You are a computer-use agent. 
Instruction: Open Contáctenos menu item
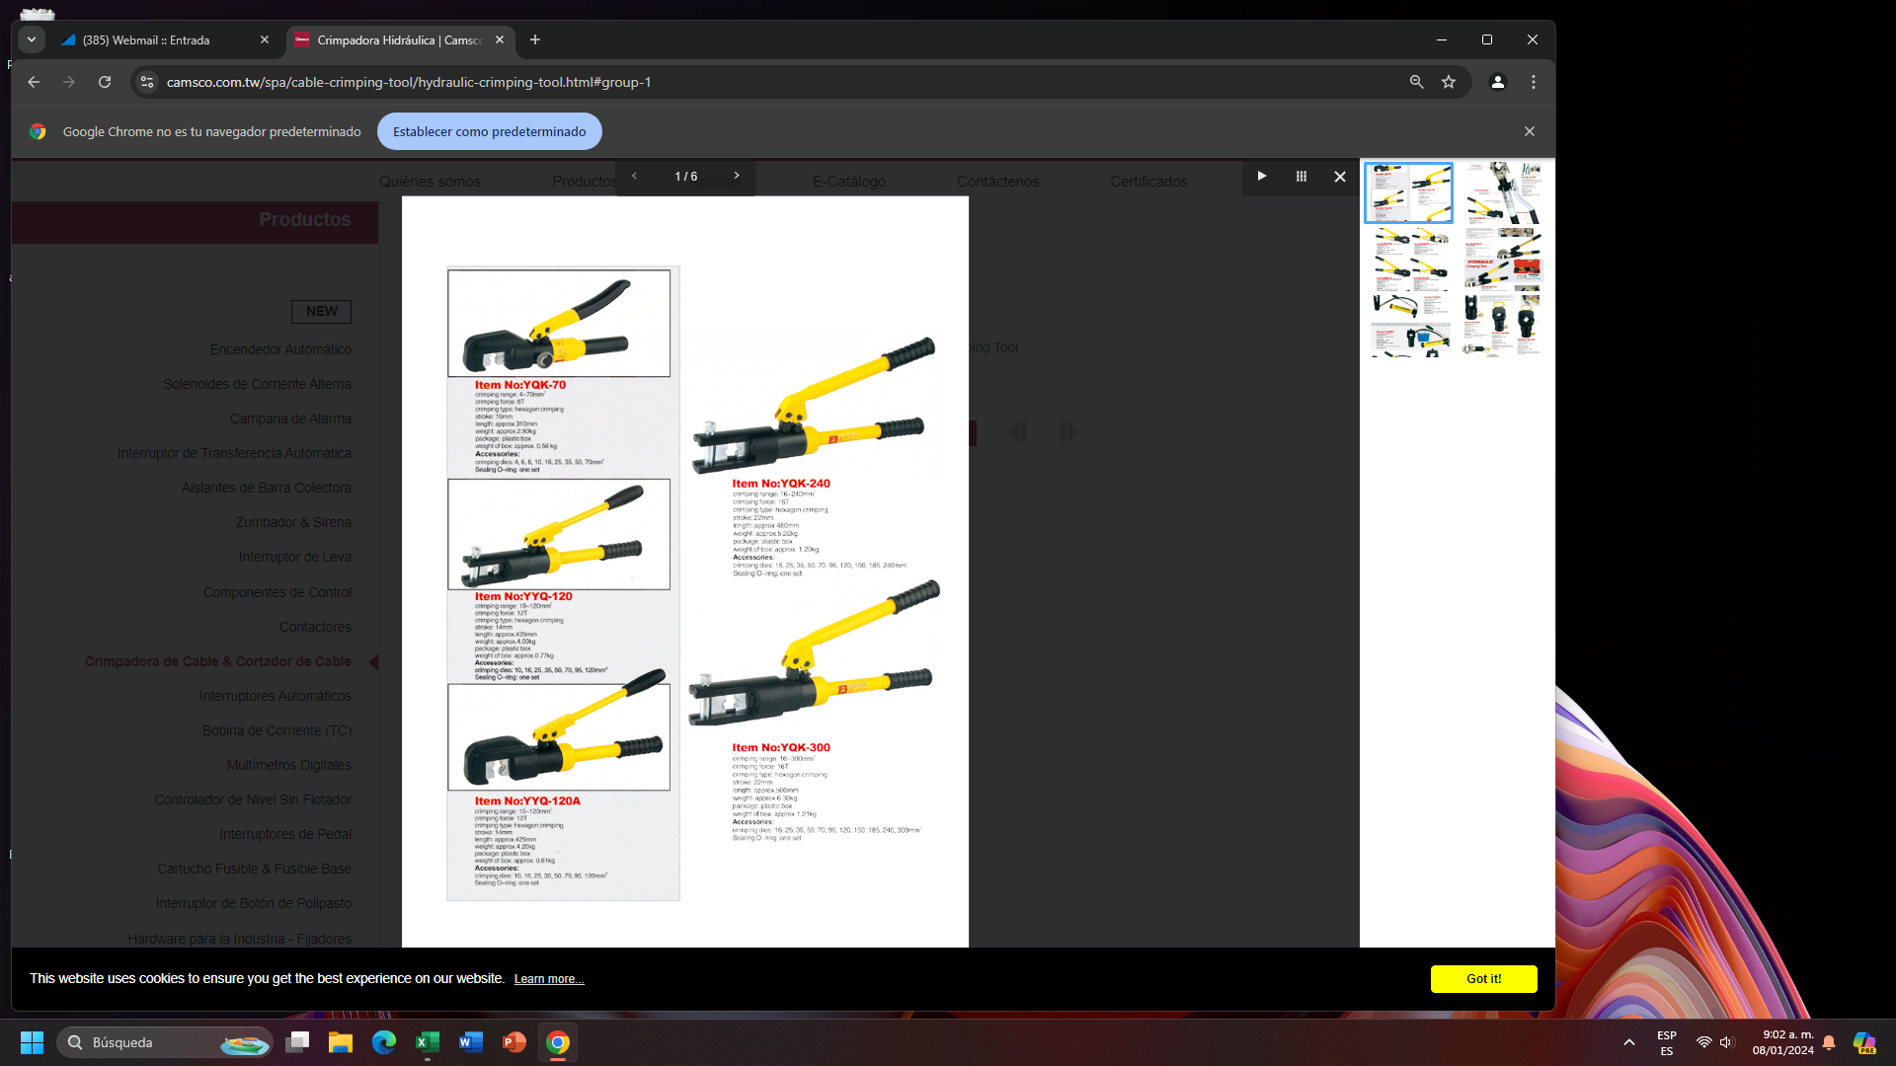click(997, 182)
